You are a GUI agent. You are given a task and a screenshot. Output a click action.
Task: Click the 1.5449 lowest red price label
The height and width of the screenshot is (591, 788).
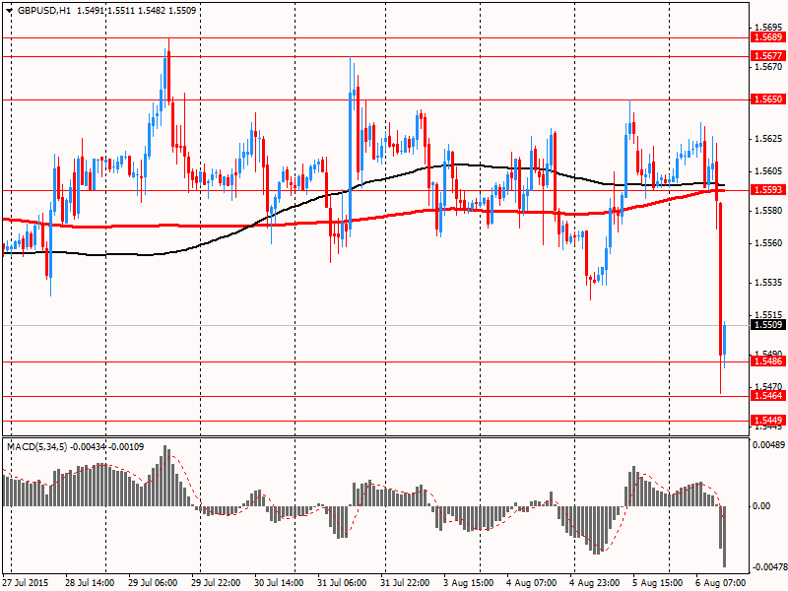pyautogui.click(x=767, y=420)
